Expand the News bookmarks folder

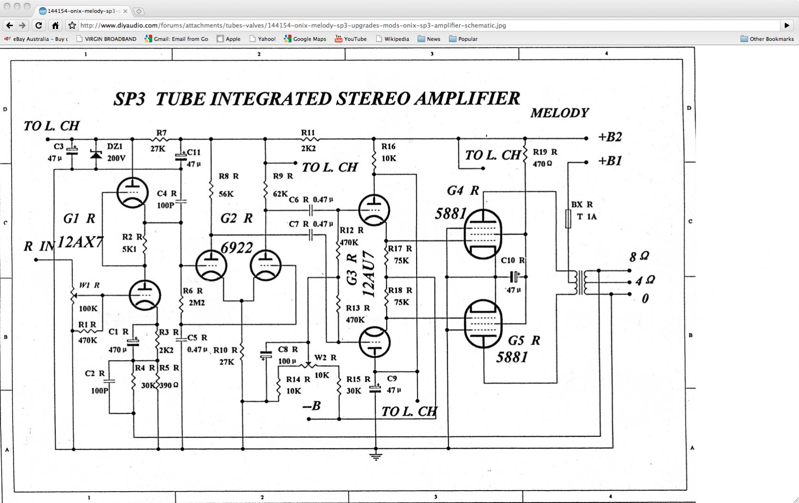pos(429,39)
